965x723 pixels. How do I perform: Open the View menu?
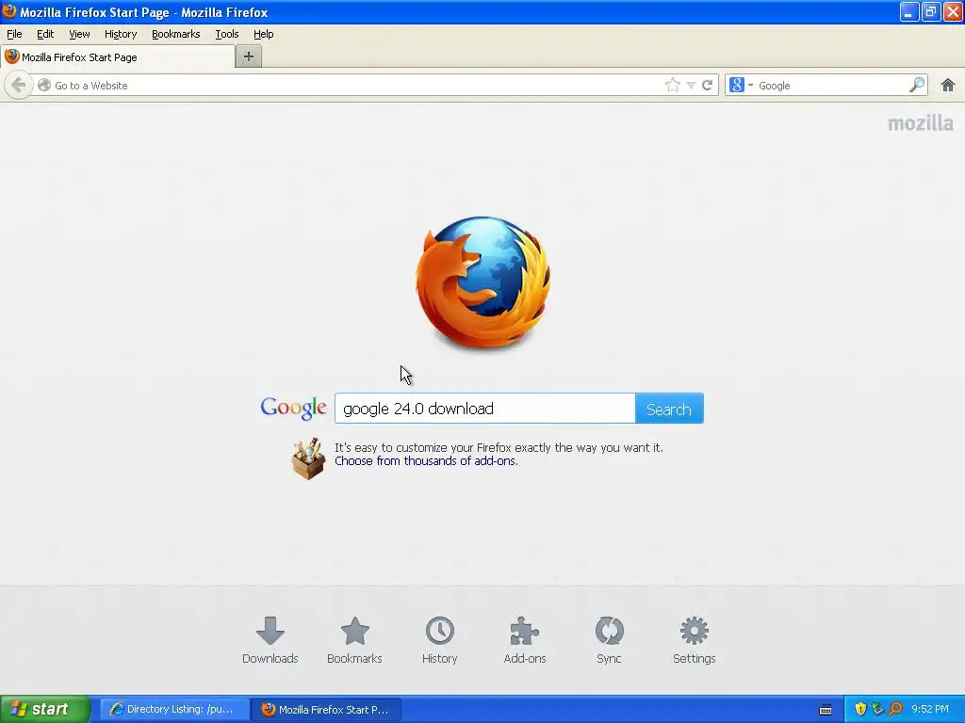(79, 34)
